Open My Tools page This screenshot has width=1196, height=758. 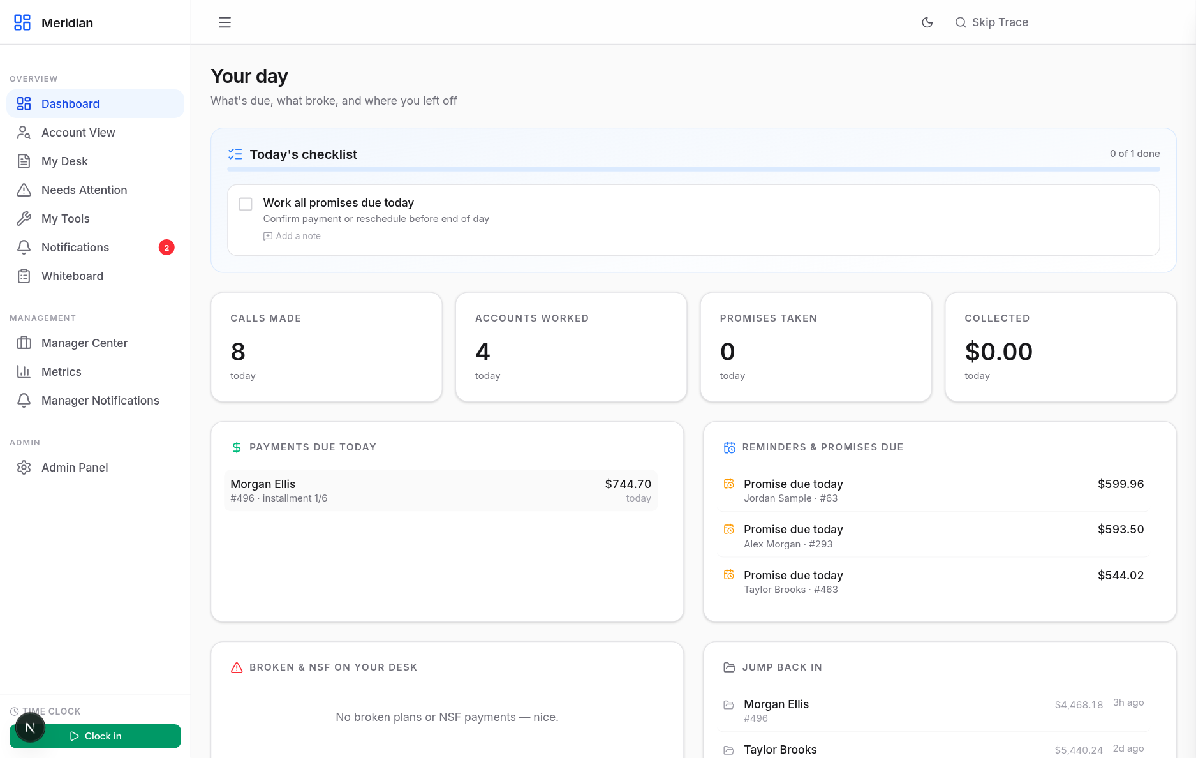coord(95,218)
